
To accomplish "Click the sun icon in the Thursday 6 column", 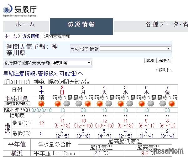I will pyautogui.click(x=142, y=103).
